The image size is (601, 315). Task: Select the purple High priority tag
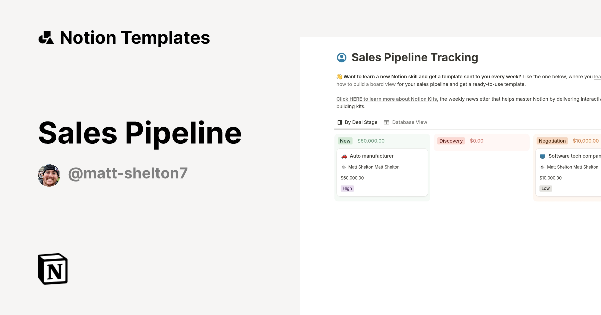[347, 188]
